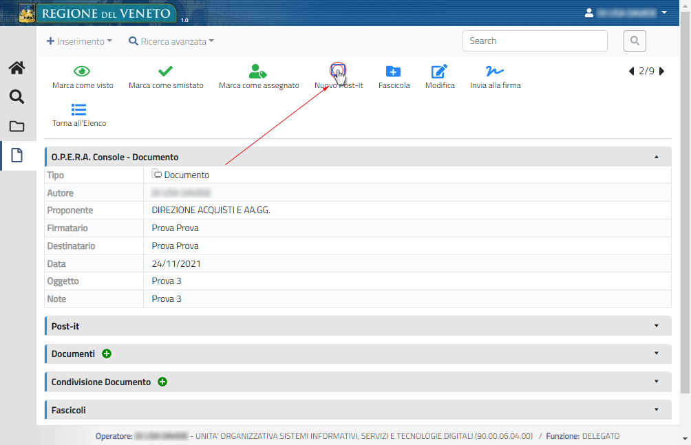Open Nuovo Post-It from the toolbar
The height and width of the screenshot is (445, 691).
click(x=338, y=71)
